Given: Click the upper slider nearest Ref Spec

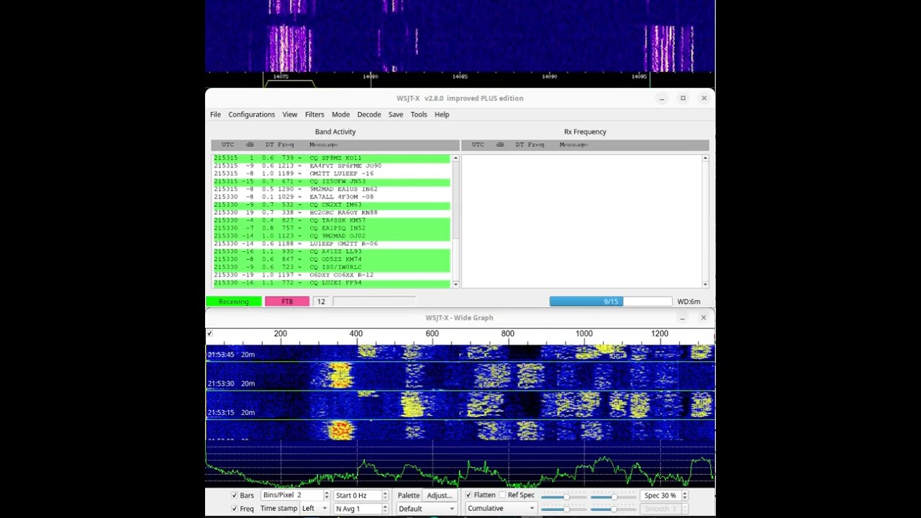Looking at the screenshot, I should pos(563,496).
